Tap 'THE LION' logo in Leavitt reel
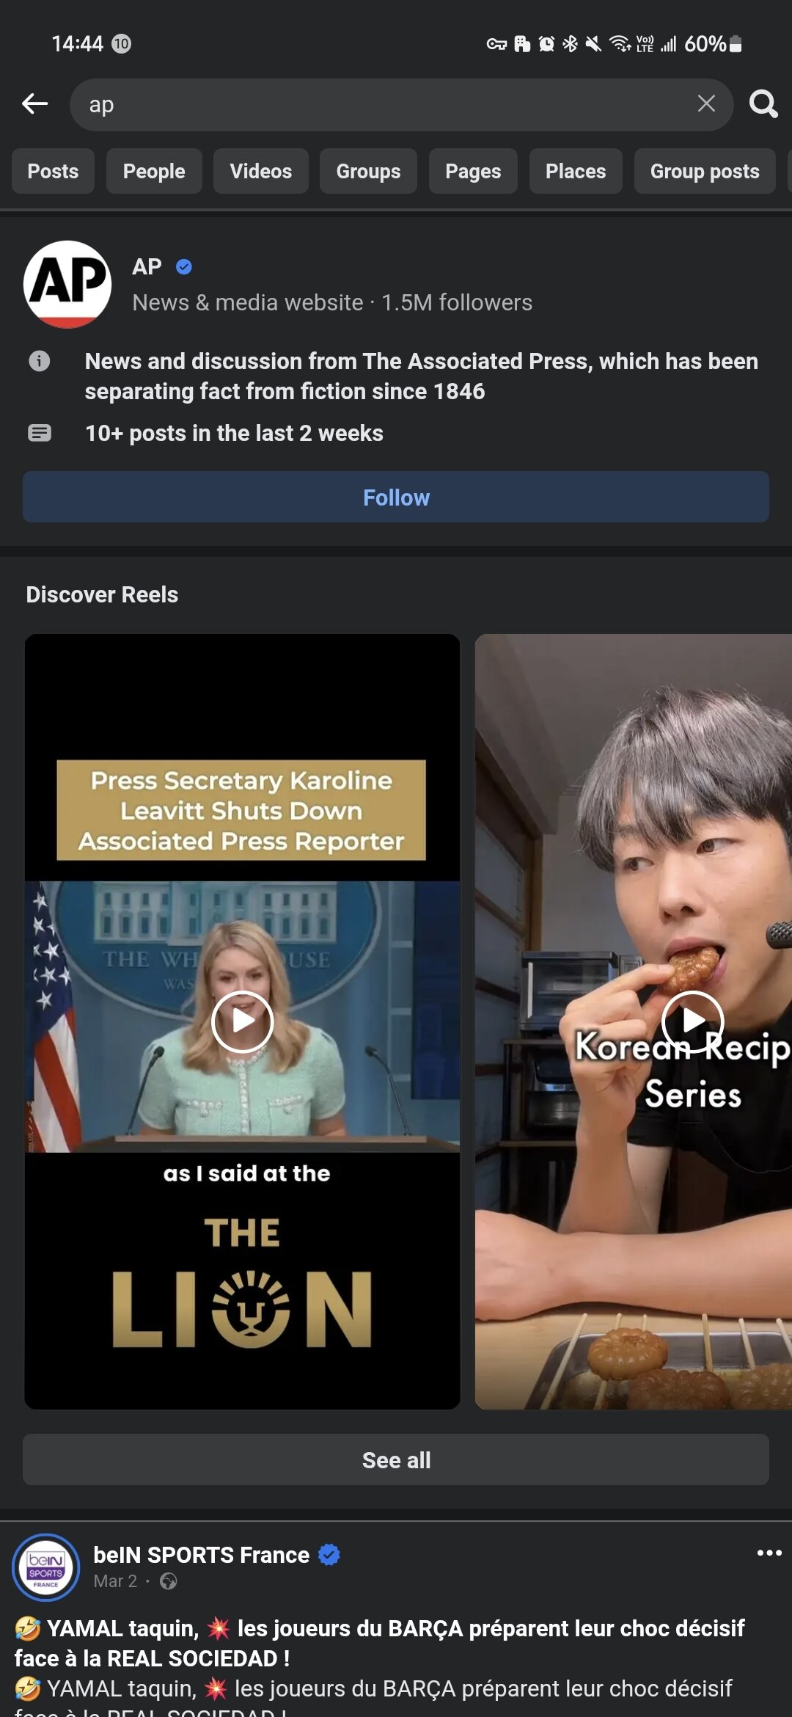792x1717 pixels. point(242,1282)
